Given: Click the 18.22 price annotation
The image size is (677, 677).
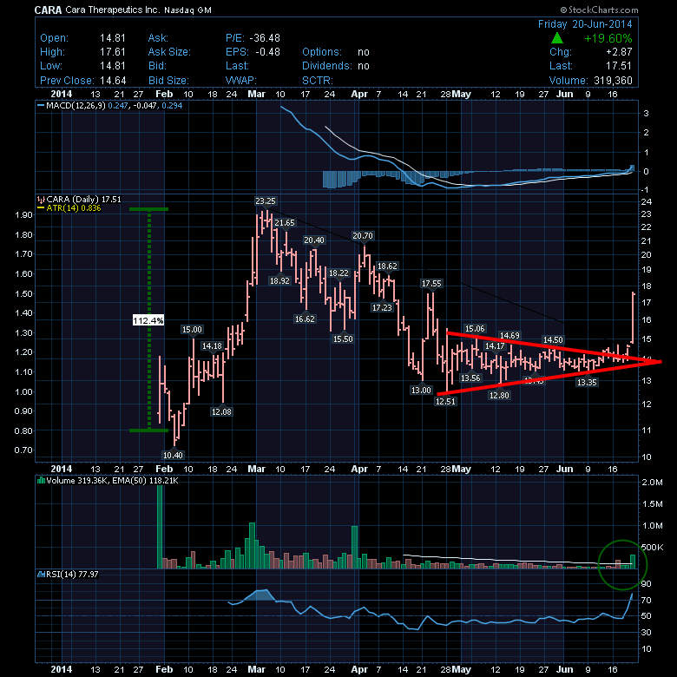Looking at the screenshot, I should click(x=338, y=273).
